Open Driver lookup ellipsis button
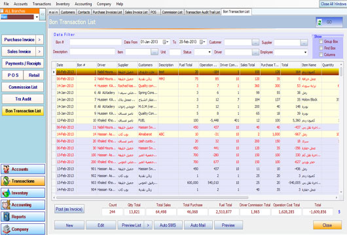This screenshot has width=347, height=235. point(255,52)
